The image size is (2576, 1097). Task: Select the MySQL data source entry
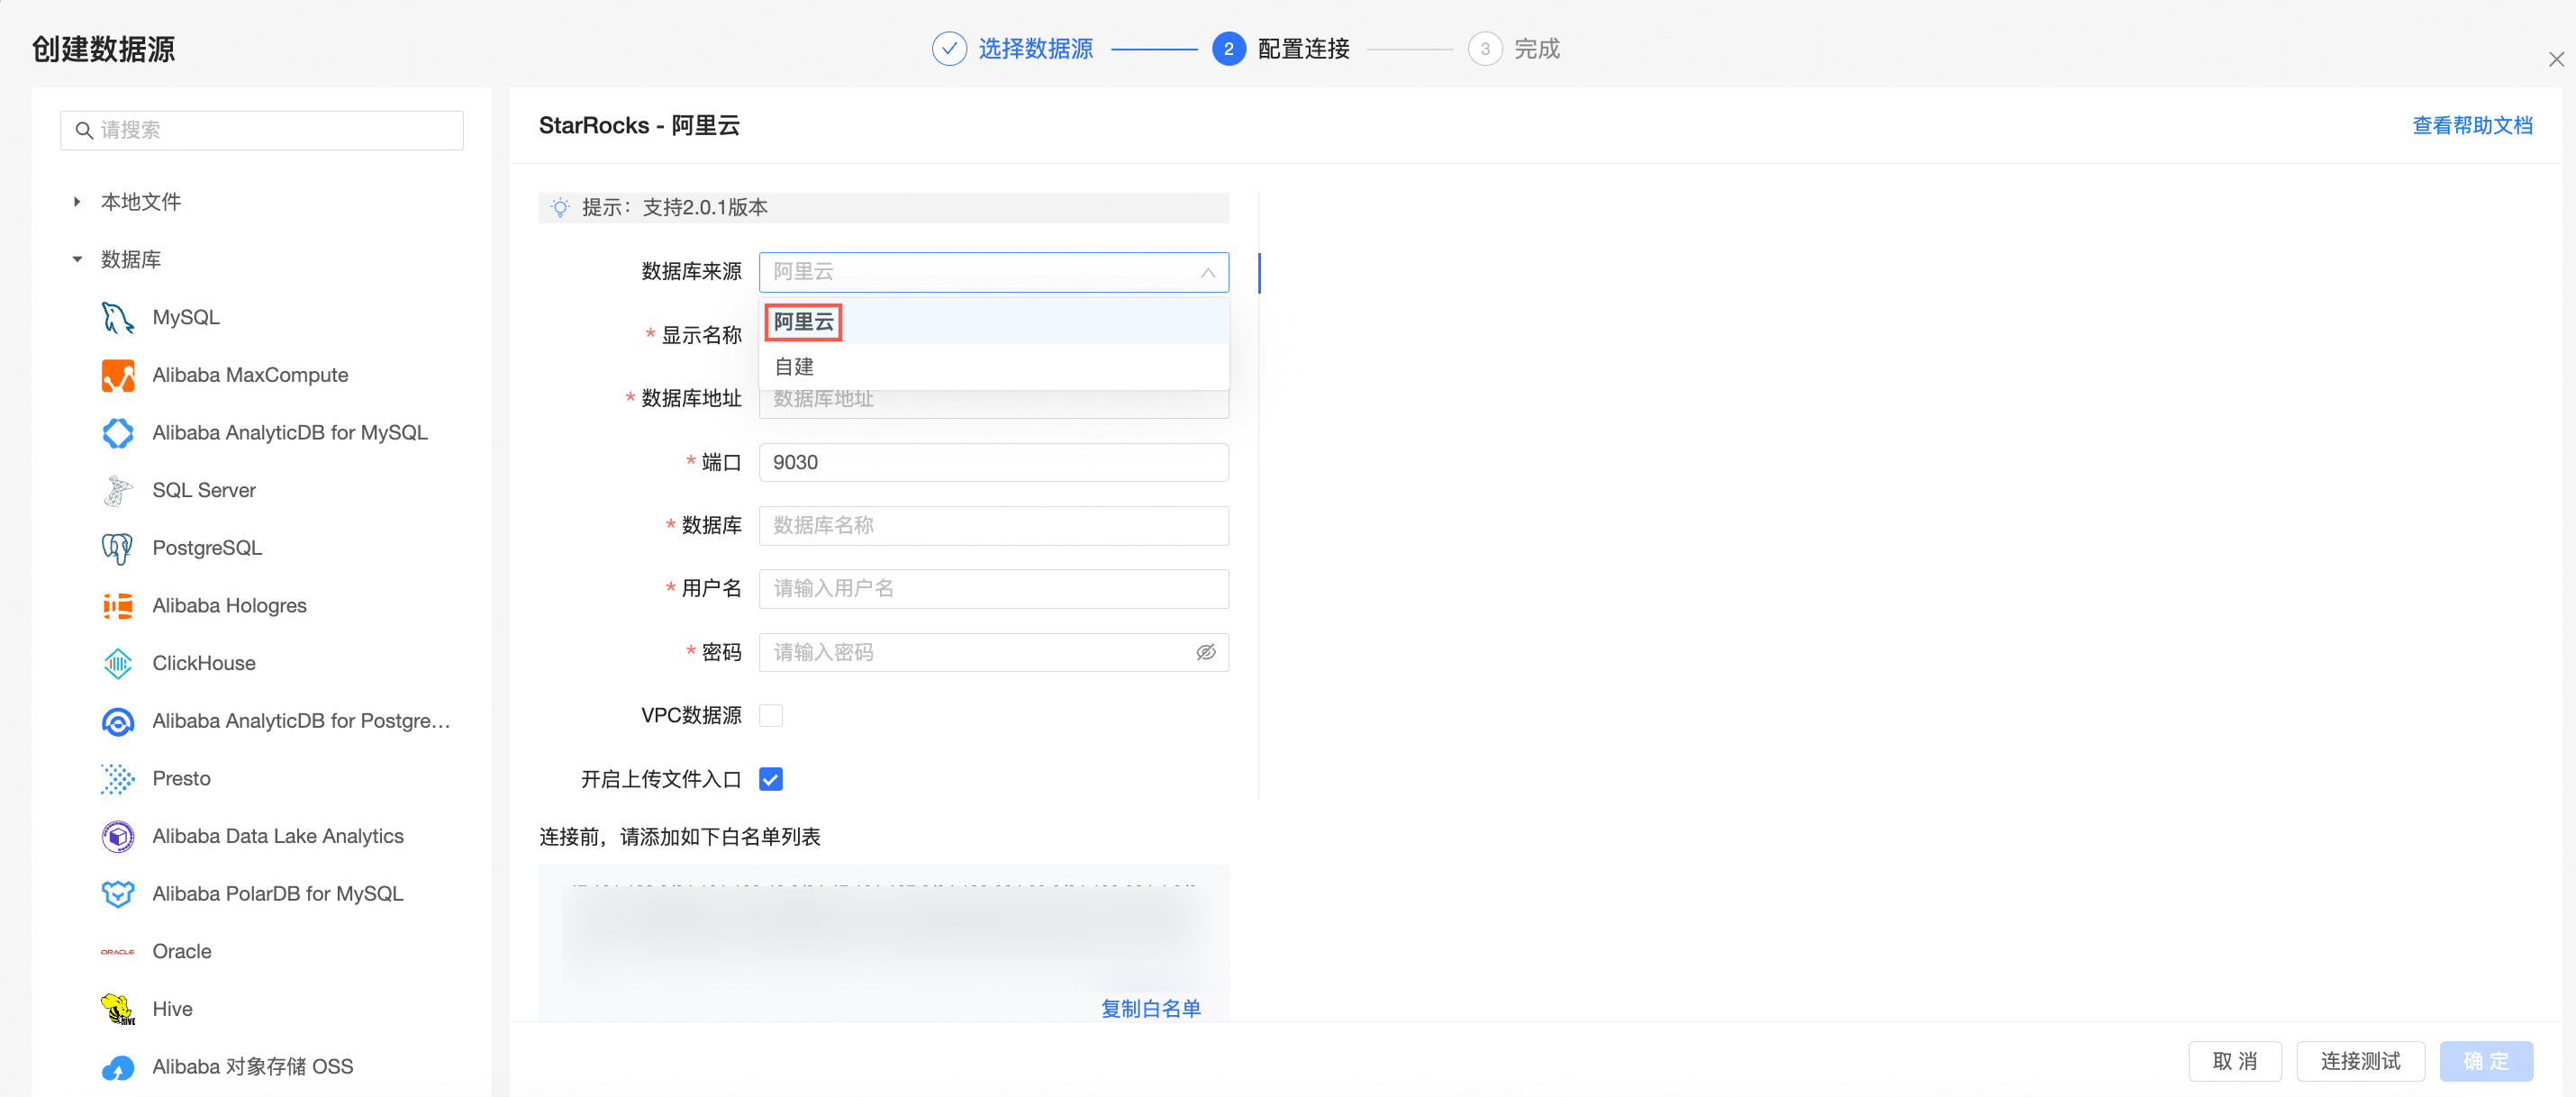pyautogui.click(x=186, y=318)
